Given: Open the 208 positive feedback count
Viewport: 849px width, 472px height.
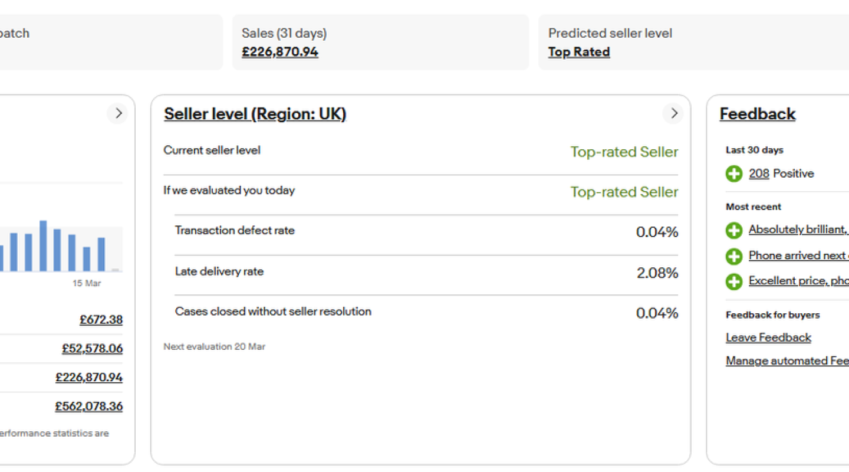Looking at the screenshot, I should coord(759,173).
